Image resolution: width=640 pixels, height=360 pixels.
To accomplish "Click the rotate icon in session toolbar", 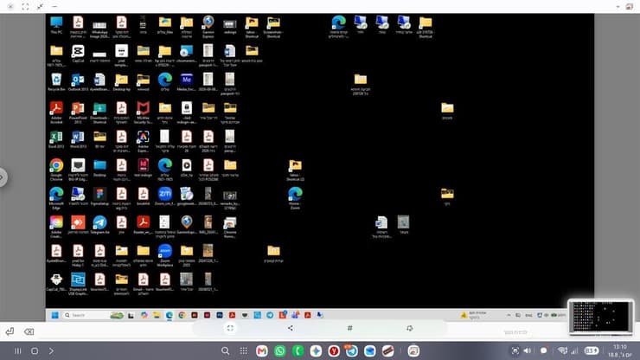I will pyautogui.click(x=410, y=328).
